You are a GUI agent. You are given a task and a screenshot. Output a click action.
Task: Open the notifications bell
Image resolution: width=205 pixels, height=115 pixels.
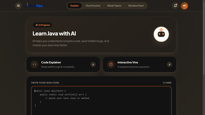pos(175,6)
